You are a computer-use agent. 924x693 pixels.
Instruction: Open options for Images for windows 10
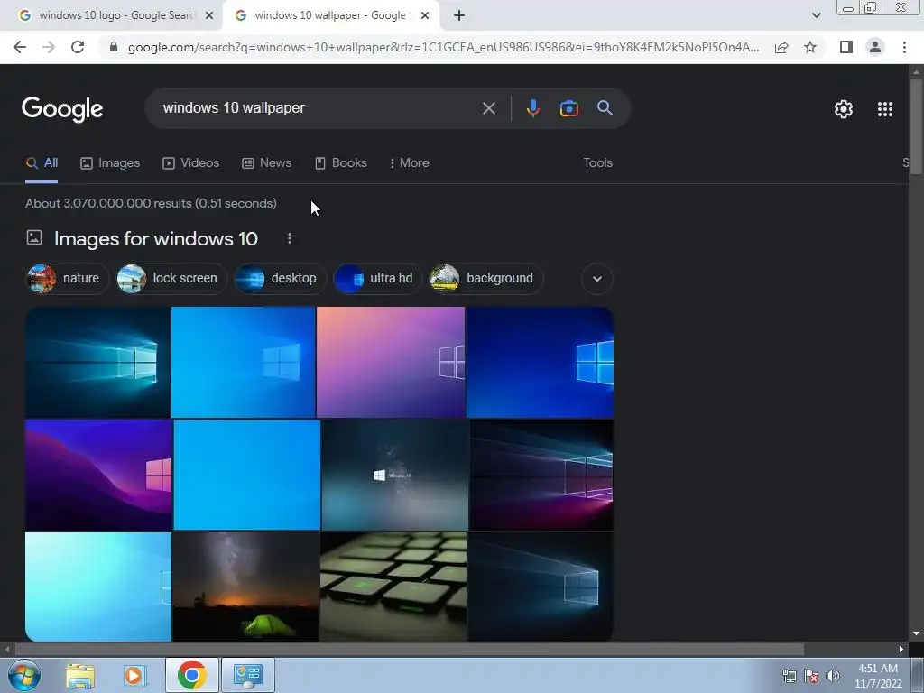pyautogui.click(x=290, y=238)
